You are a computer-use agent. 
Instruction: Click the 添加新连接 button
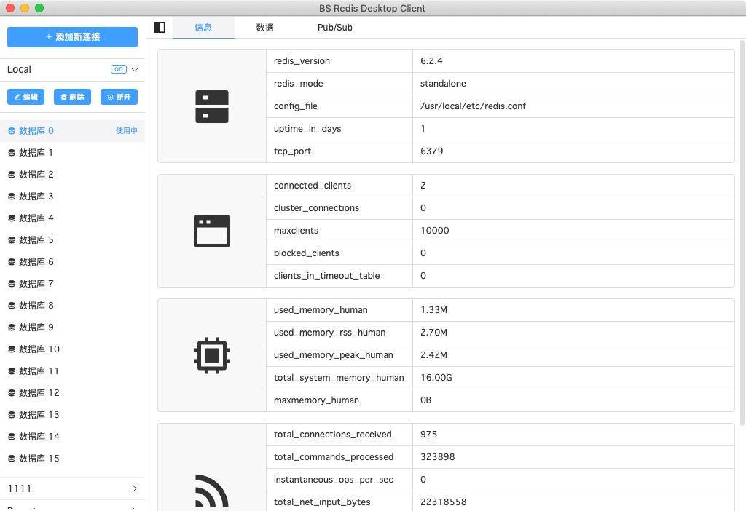(x=72, y=37)
